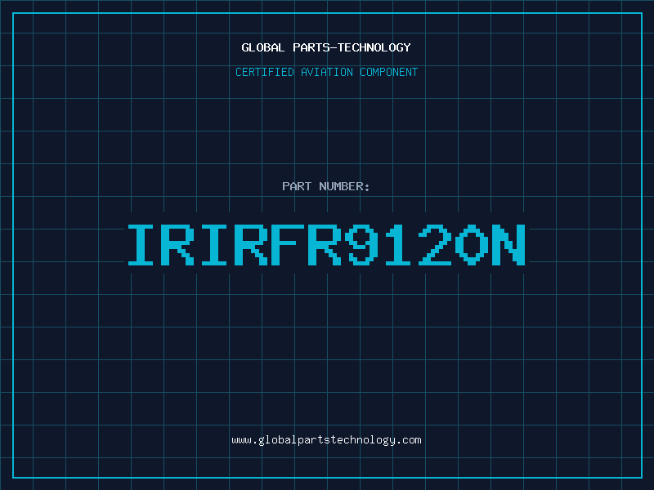Click the word PARTS in the title

(311, 47)
